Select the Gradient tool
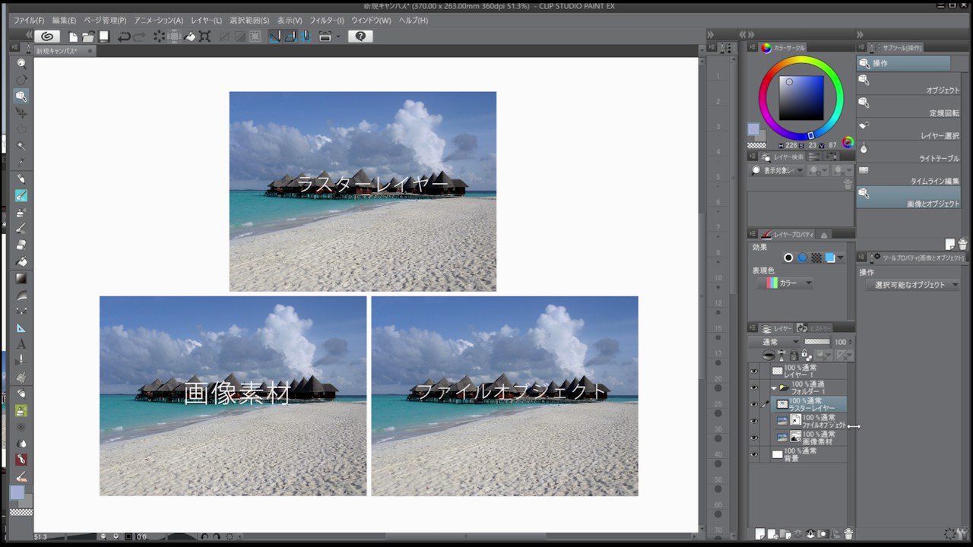Image resolution: width=973 pixels, height=547 pixels. coord(21,278)
